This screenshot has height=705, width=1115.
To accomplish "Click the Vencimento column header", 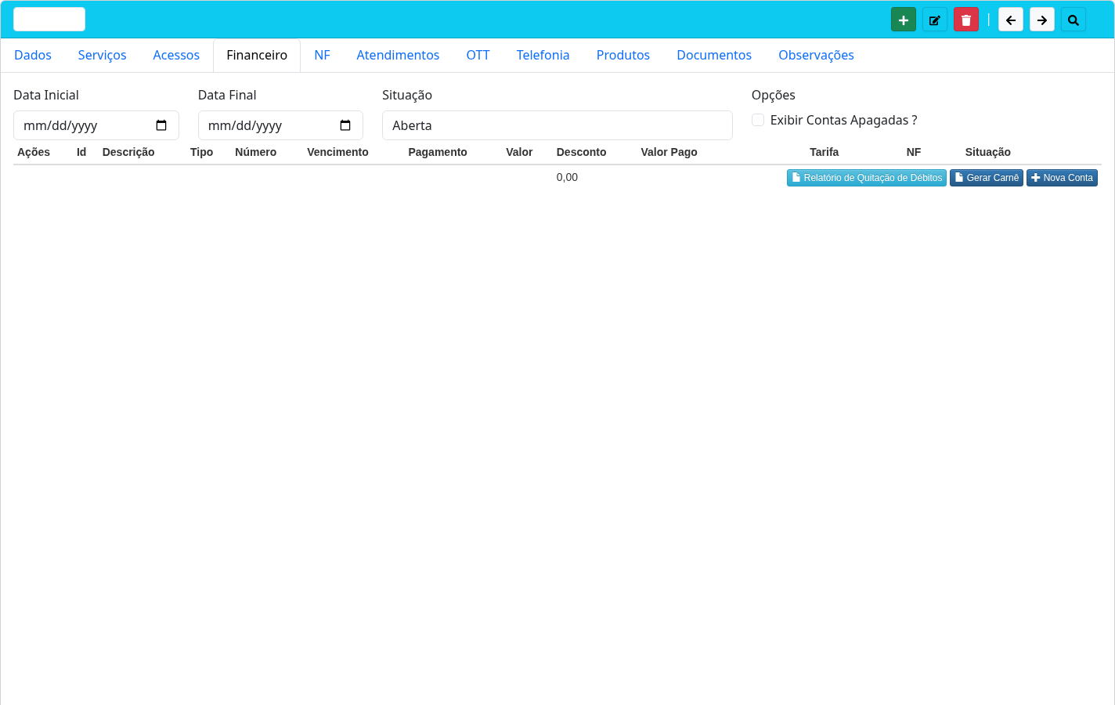I will pyautogui.click(x=337, y=152).
